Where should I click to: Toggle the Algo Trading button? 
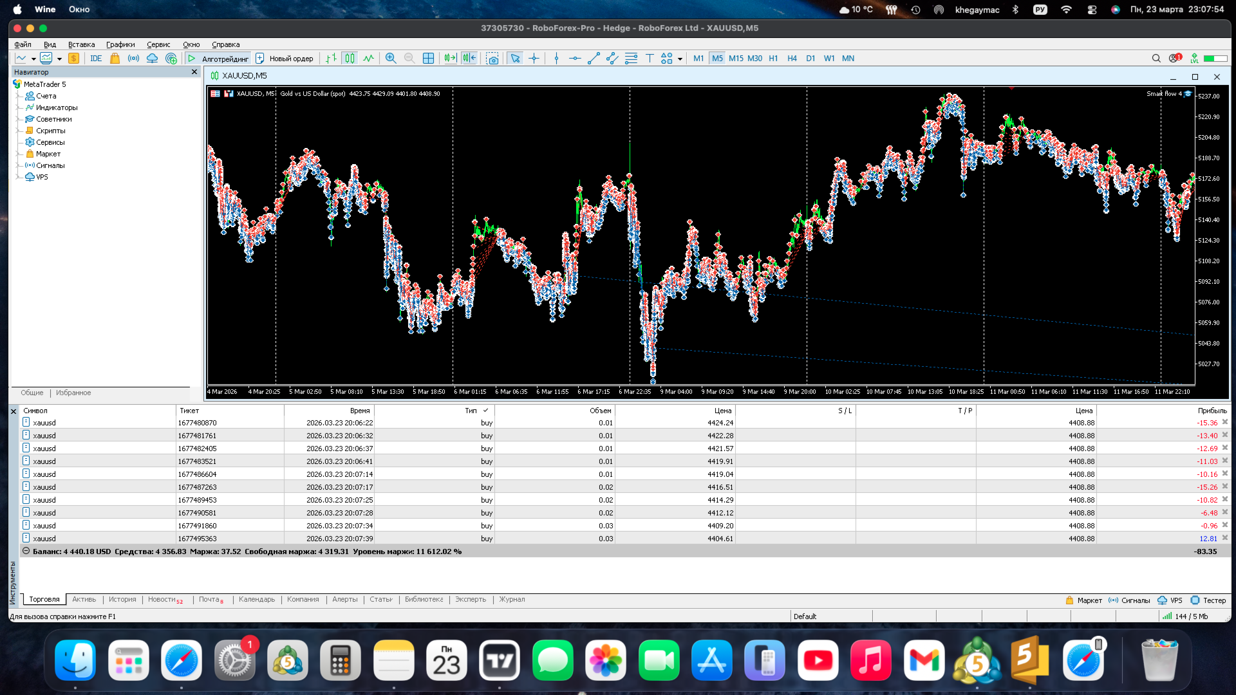tap(218, 59)
